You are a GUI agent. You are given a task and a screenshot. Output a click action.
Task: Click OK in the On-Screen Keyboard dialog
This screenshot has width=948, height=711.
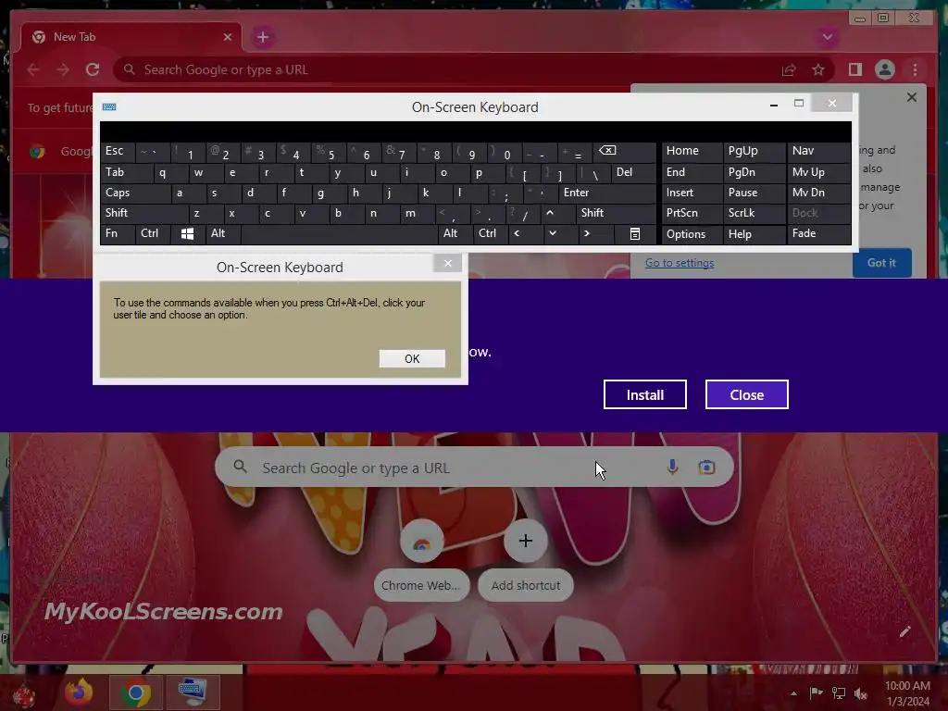[412, 358]
